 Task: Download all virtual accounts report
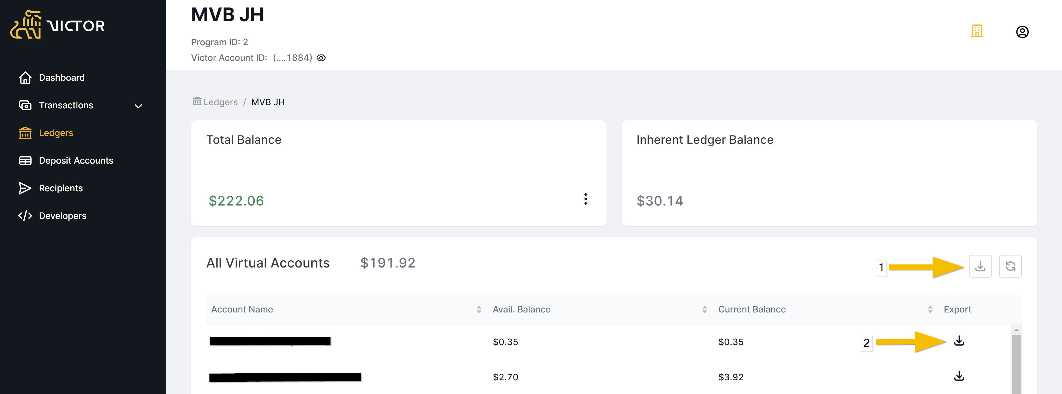pos(980,266)
